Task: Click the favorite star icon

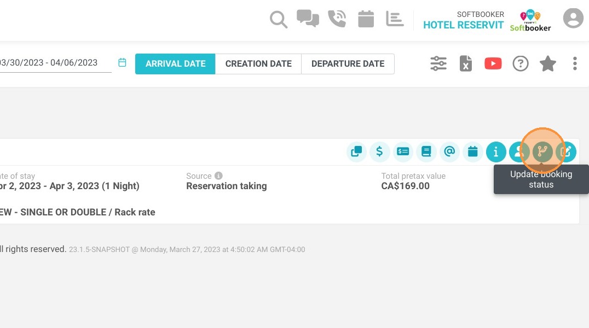Action: pyautogui.click(x=548, y=63)
